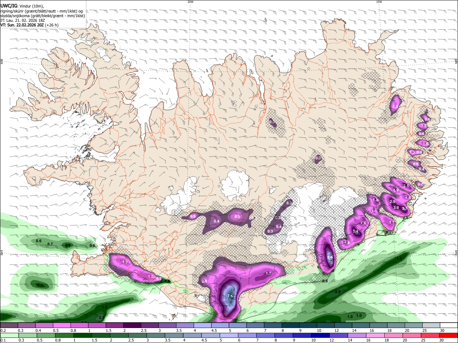
Task: Click the 0.1 tick label under the rain legend
Action: [3, 340]
